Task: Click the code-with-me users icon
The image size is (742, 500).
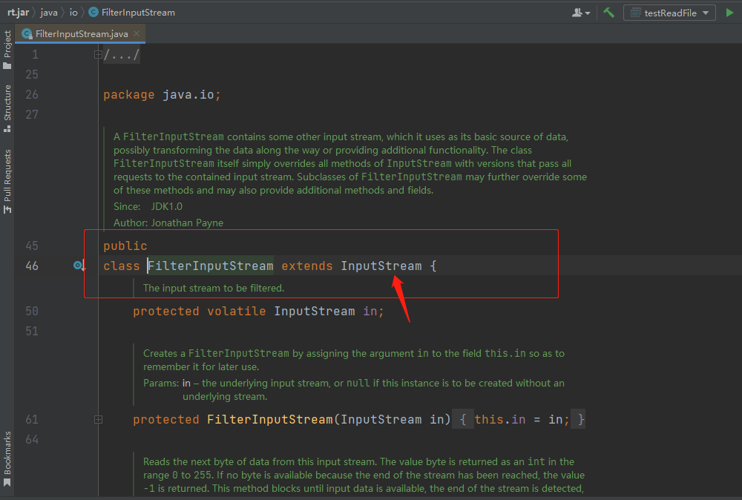Action: click(582, 13)
